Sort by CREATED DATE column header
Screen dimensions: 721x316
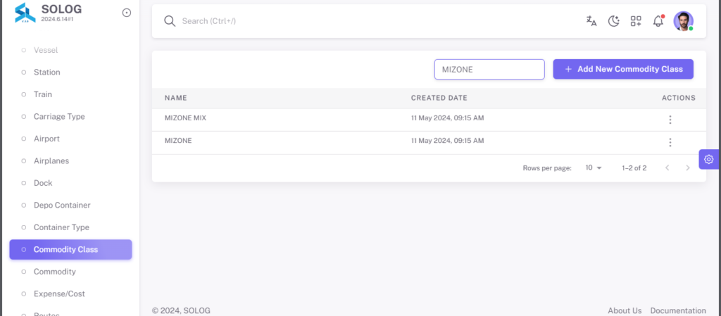439,98
